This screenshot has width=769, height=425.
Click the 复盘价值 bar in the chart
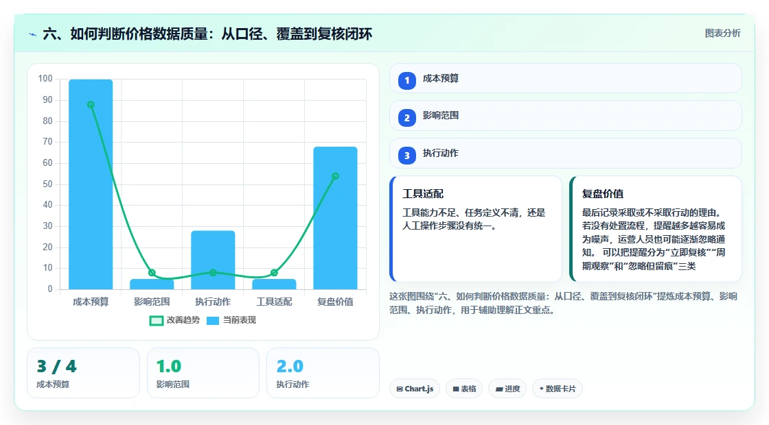pyautogui.click(x=336, y=218)
